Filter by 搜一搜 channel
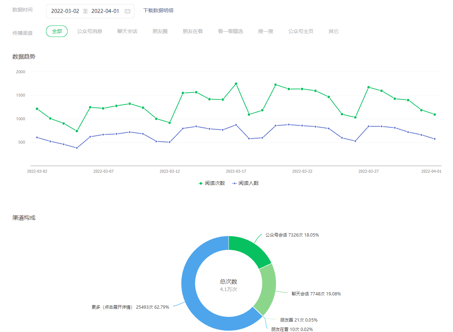This screenshot has width=453, height=332. coord(265,31)
